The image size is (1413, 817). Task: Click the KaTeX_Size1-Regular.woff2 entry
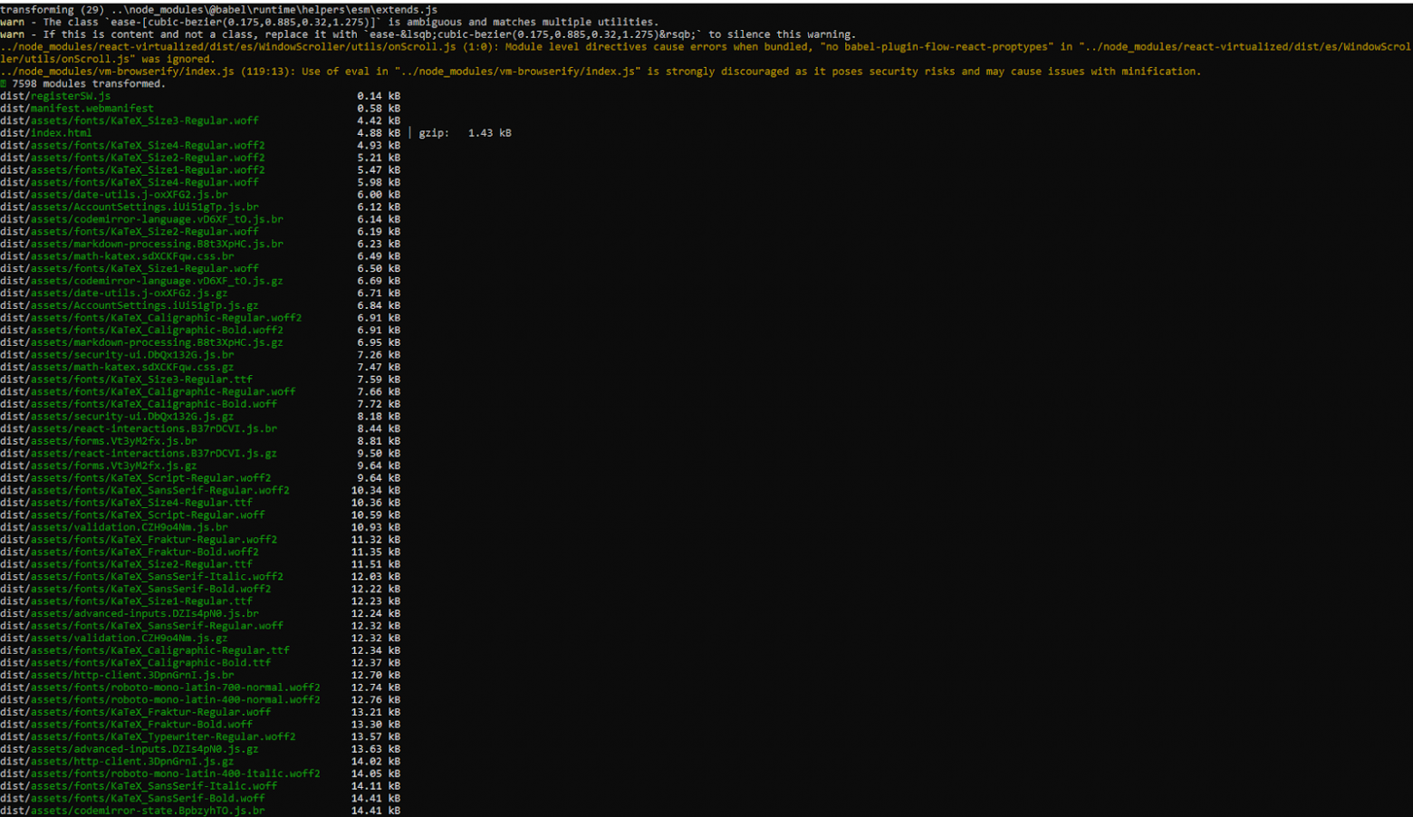[132, 170]
